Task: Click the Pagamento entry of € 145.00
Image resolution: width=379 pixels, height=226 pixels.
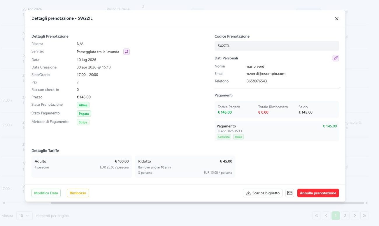Action: 277,131
